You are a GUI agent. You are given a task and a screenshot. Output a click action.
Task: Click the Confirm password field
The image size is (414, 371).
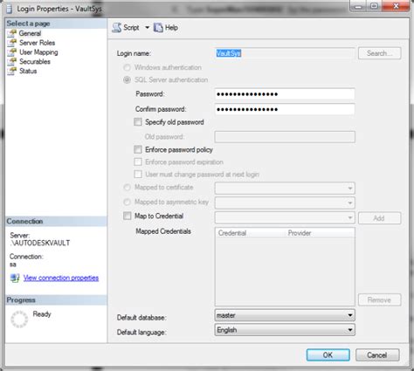click(x=285, y=109)
